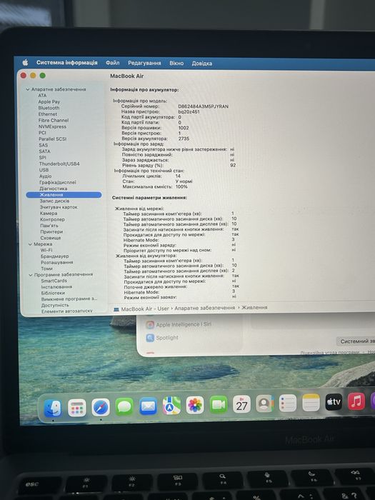
Task: Select Fibre Channel in the sidebar
Action: pos(54,120)
